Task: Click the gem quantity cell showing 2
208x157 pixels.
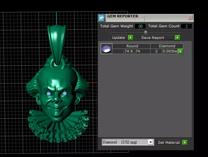Action: (x=156, y=51)
